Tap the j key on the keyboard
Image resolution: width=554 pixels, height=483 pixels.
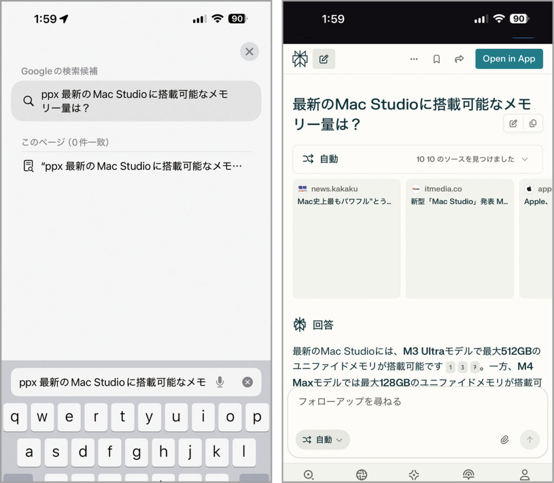(x=190, y=452)
